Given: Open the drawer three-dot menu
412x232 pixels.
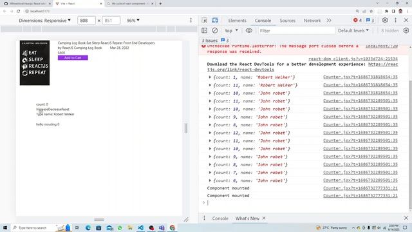Looking at the screenshot, I should click(205, 218).
